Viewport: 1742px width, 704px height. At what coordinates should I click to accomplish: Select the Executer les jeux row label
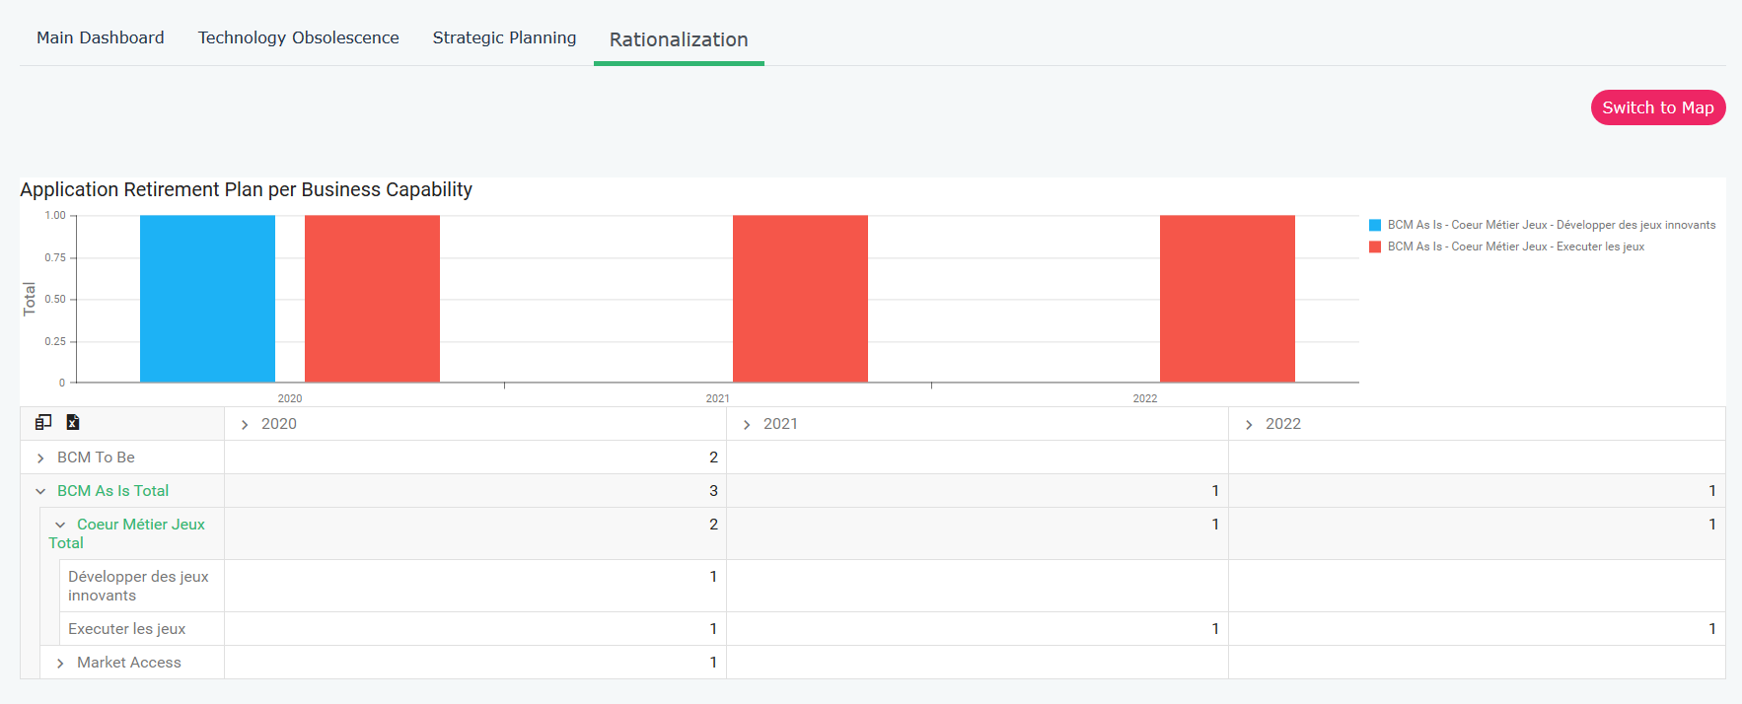click(126, 629)
